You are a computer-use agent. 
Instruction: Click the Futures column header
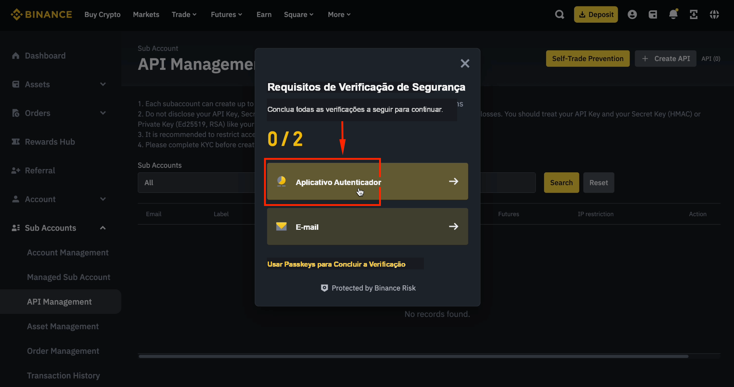[508, 214]
